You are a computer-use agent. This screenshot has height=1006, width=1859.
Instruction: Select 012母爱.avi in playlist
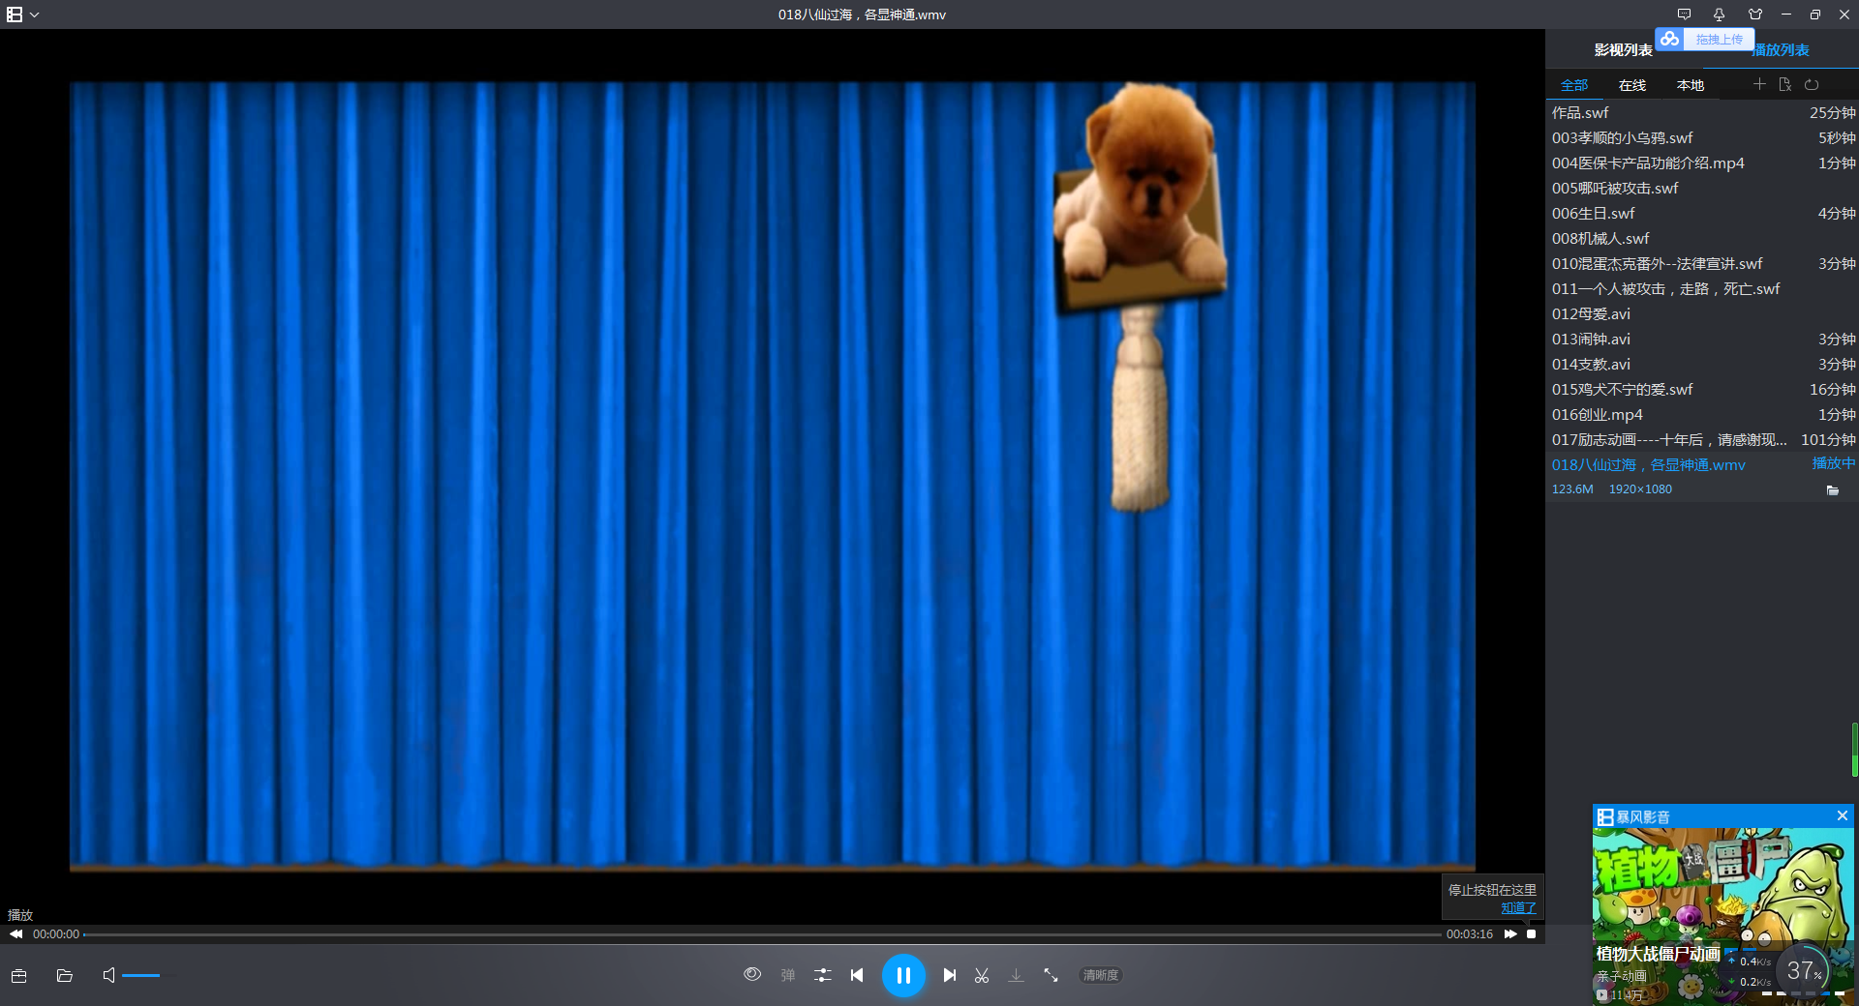[x=1702, y=314]
